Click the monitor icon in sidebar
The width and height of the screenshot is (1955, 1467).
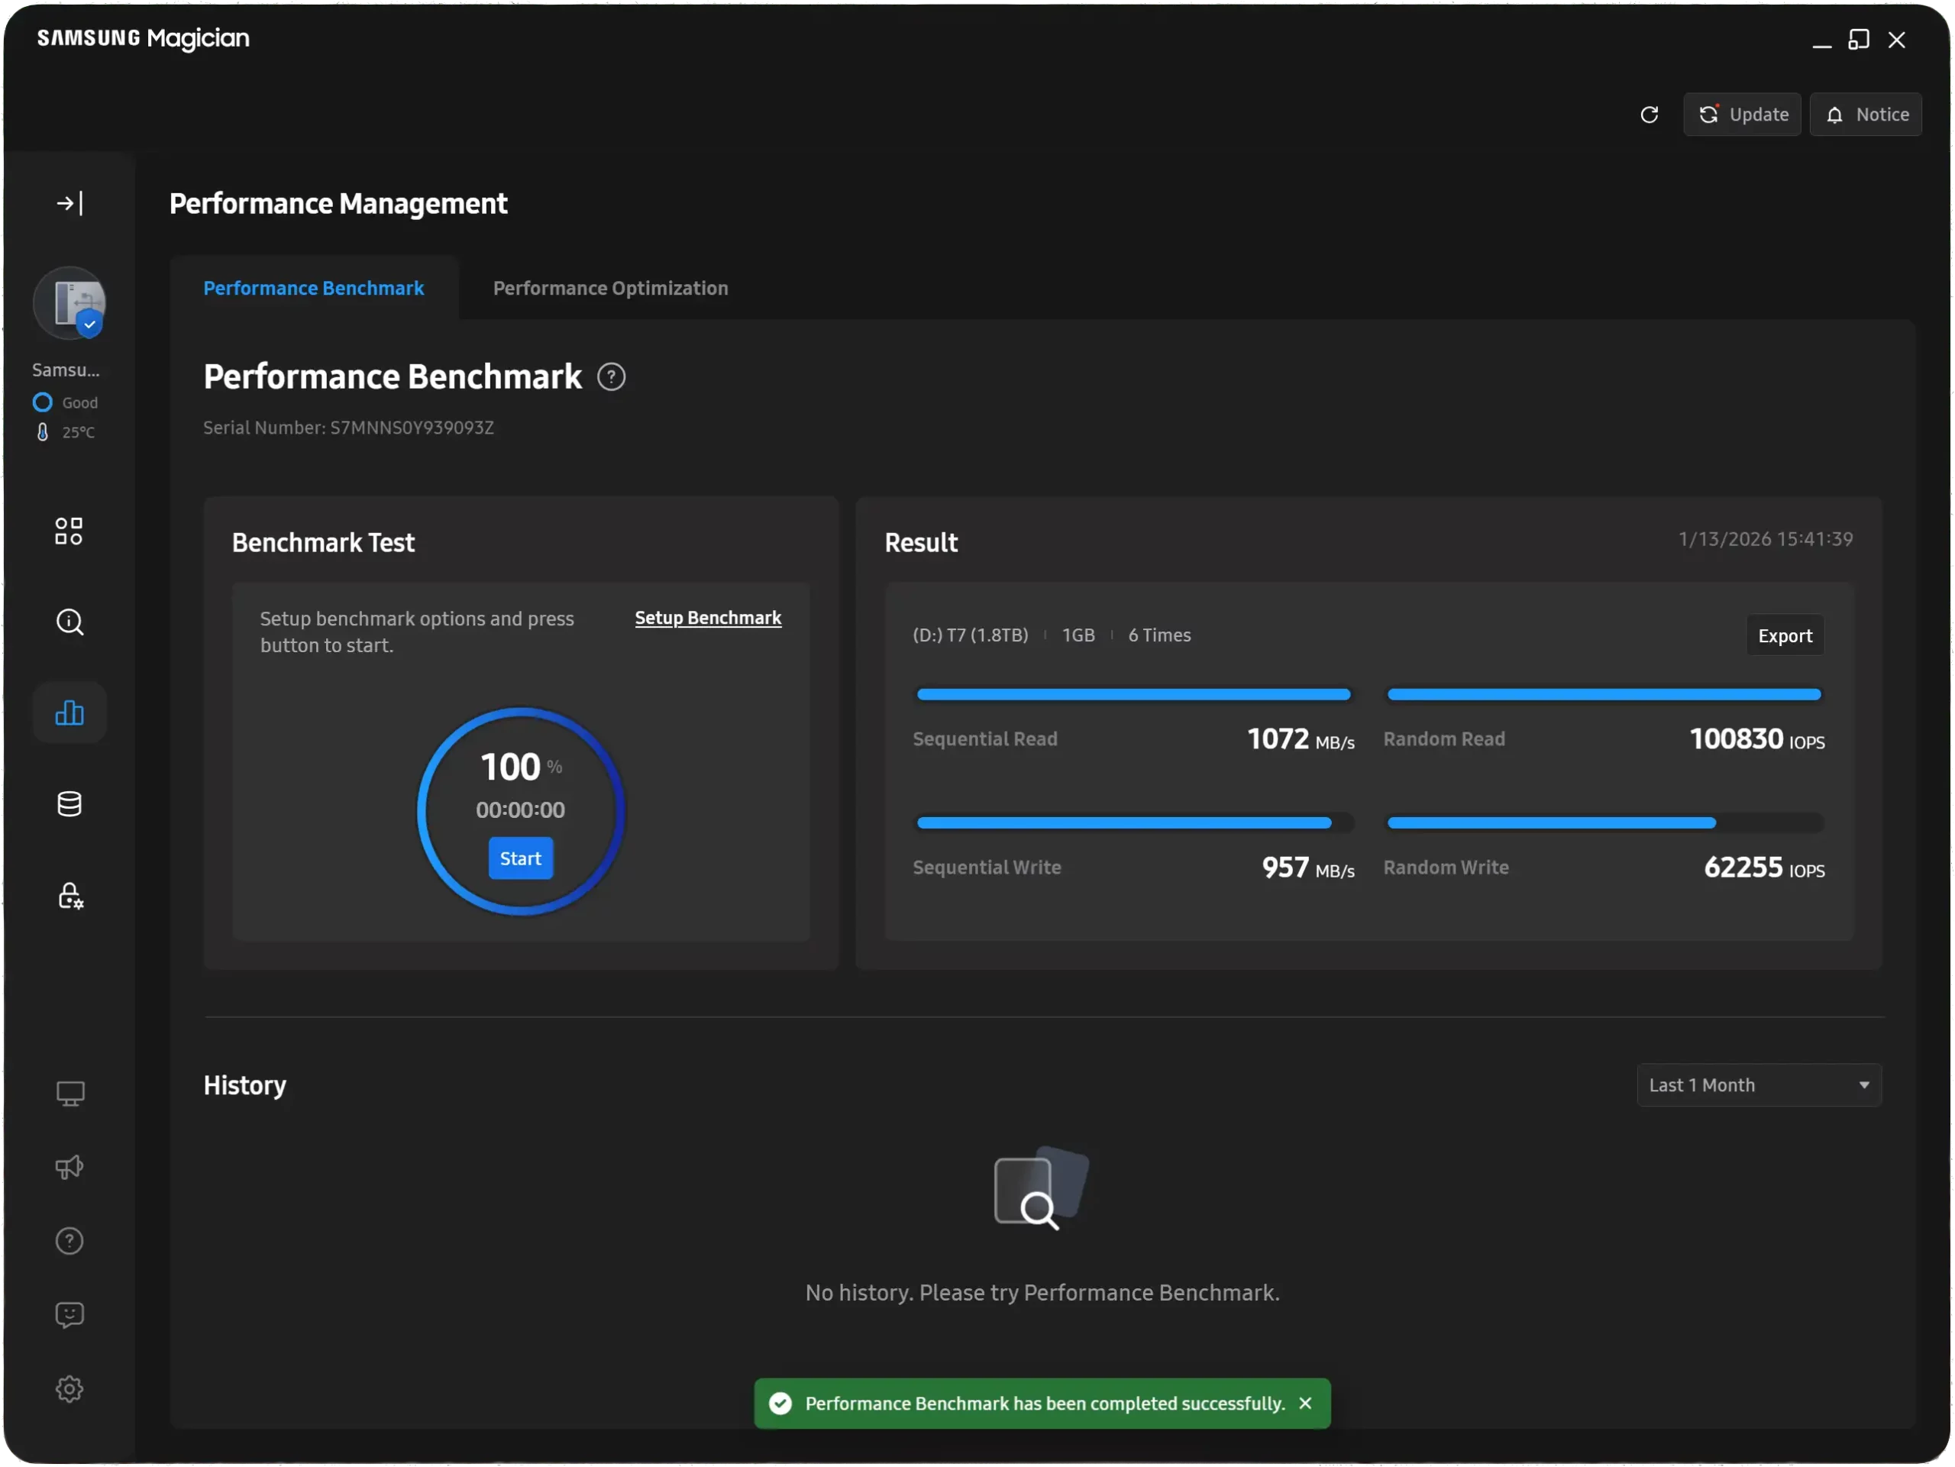[x=69, y=1093]
